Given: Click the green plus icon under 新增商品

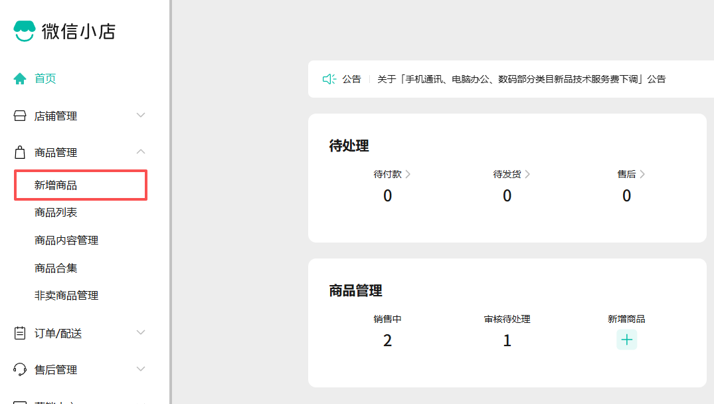Looking at the screenshot, I should coord(626,339).
